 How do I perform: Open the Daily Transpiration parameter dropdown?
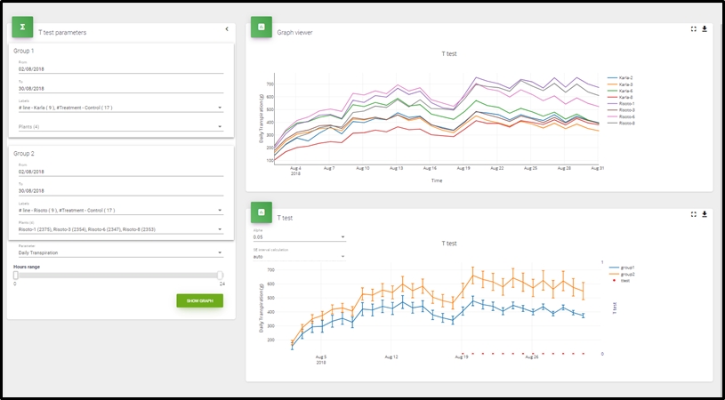(119, 252)
